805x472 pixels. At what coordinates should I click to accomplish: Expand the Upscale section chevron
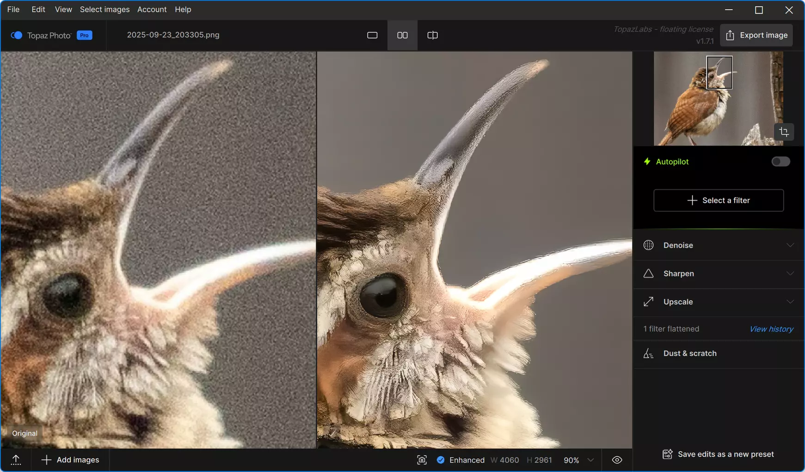pyautogui.click(x=790, y=302)
